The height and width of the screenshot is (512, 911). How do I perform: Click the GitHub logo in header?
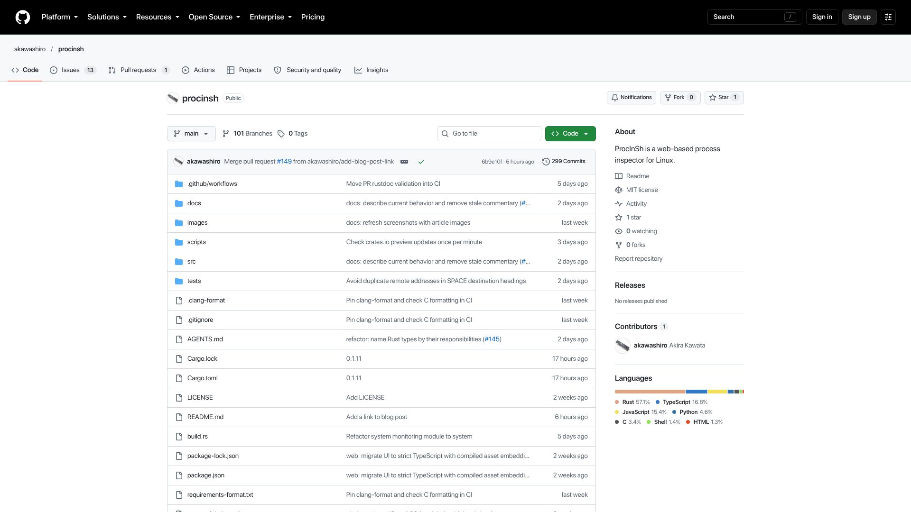[23, 17]
